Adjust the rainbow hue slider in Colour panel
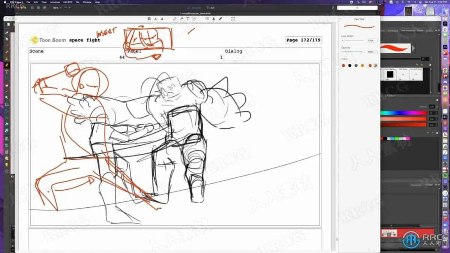Screen dimensions: 450x253 tap(403, 113)
